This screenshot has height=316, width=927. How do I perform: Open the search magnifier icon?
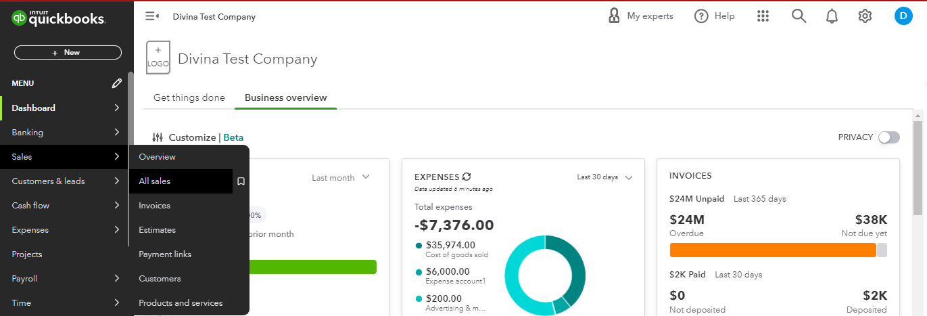[x=799, y=16]
